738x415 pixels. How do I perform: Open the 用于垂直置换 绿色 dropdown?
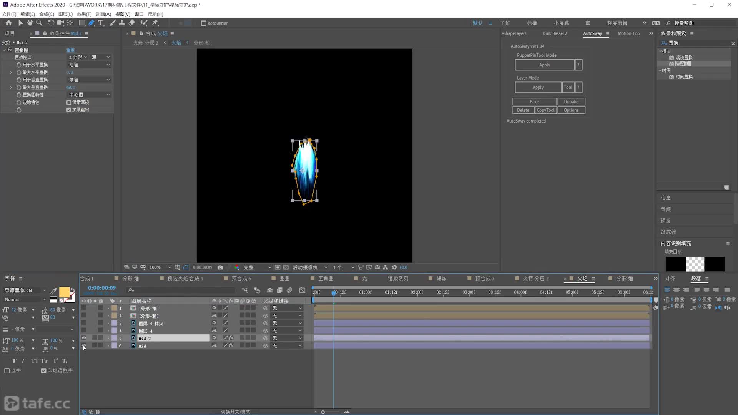(89, 80)
